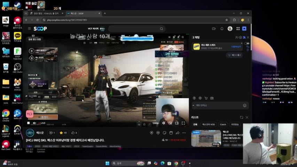Screen dimensions: 297x167
Task: Open Chrome from the taskbar
Action: 176,163
